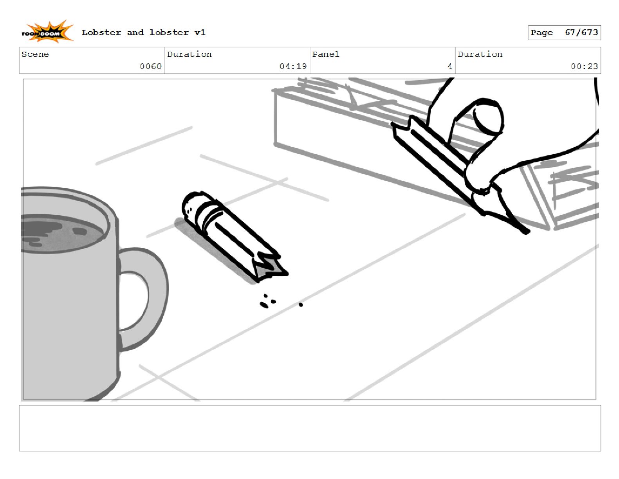The image size is (619, 479).
Task: Click the Panel number 4
Action: pyautogui.click(x=450, y=67)
